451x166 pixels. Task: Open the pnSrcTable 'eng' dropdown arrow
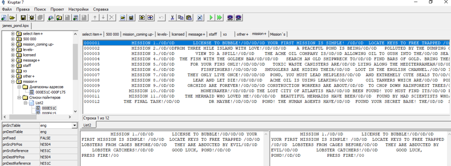click(75, 126)
